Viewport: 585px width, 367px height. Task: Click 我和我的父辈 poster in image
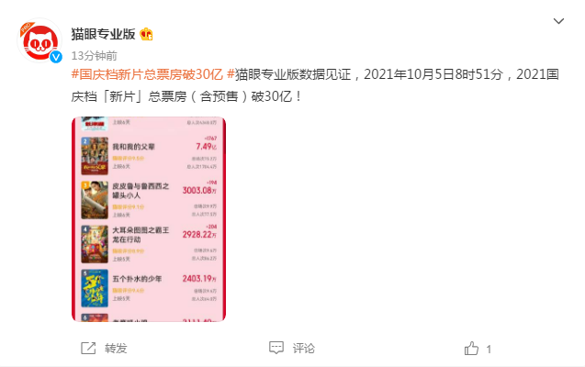[95, 156]
